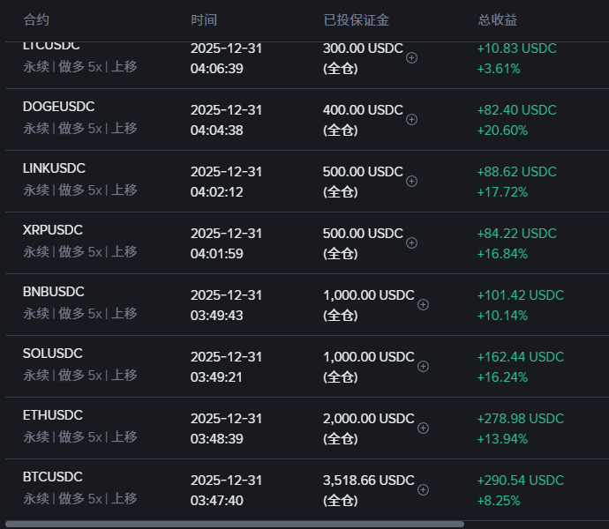Add margin to the SOLUSDC position
This screenshot has height=529, width=609.
[x=423, y=366]
